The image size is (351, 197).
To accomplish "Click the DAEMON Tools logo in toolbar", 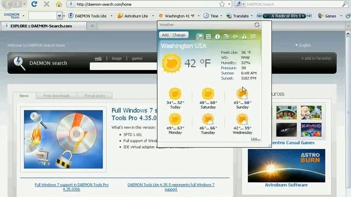I will pyautogui.click(x=12, y=16).
